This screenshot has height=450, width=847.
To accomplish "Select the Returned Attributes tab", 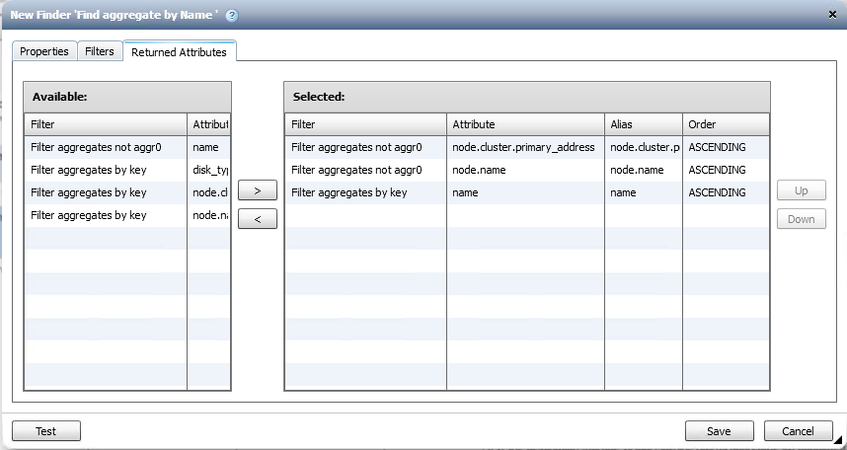I will [x=179, y=52].
